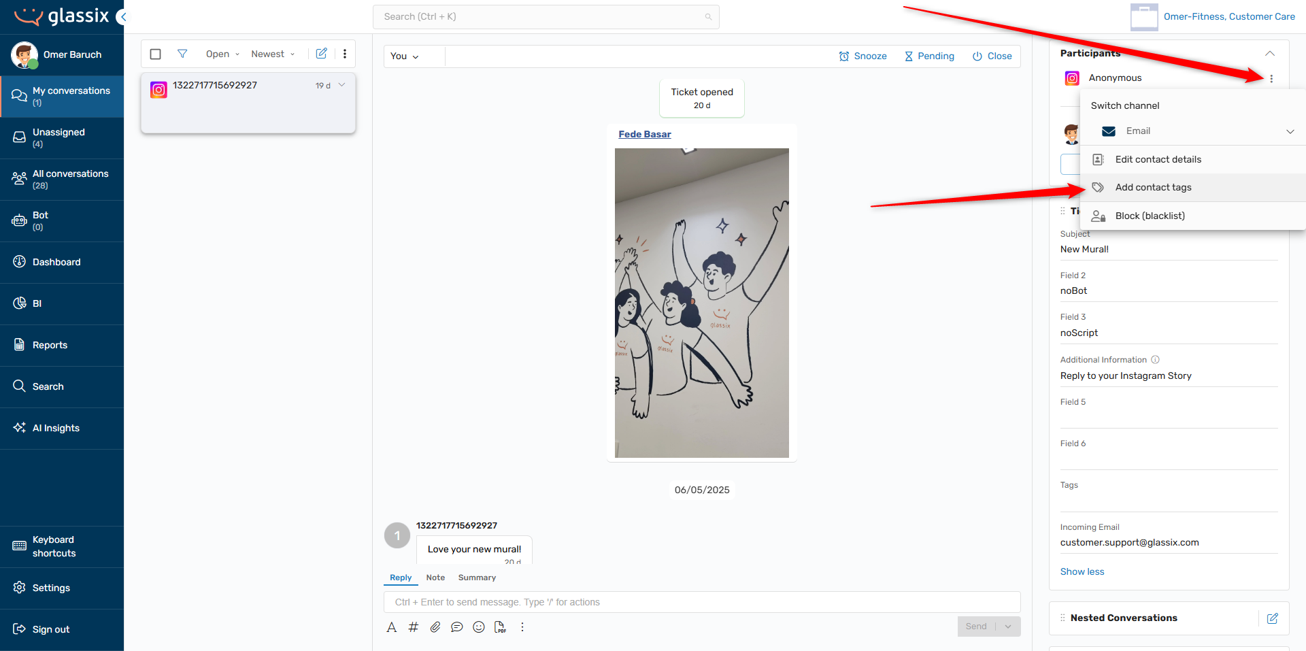The image size is (1306, 651).
Task: Open Bot conversations section
Action: click(62, 221)
